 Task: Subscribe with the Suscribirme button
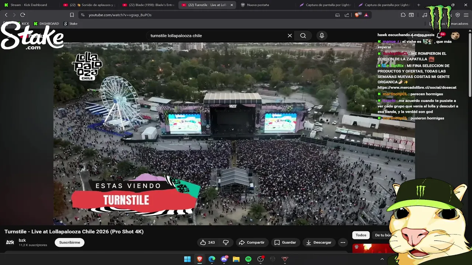(70, 242)
